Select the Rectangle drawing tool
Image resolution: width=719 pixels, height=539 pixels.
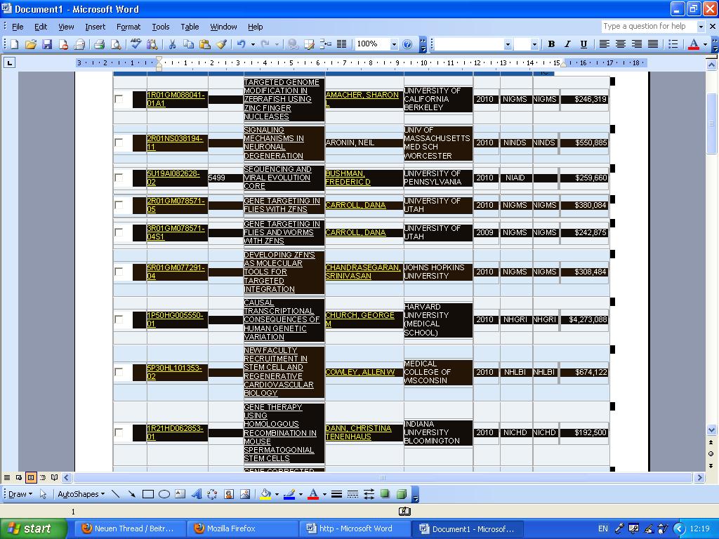[x=148, y=494]
